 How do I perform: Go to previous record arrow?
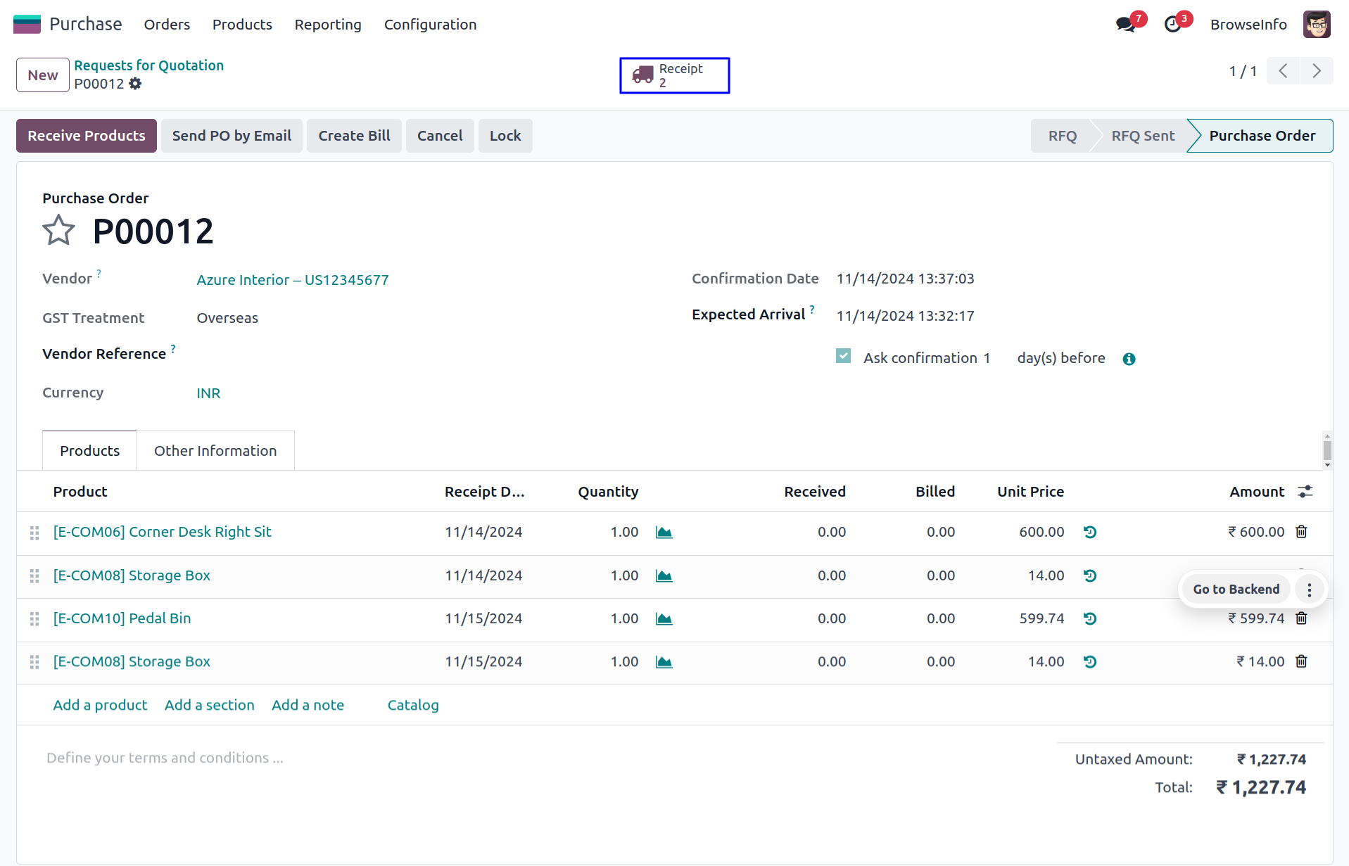(1283, 71)
